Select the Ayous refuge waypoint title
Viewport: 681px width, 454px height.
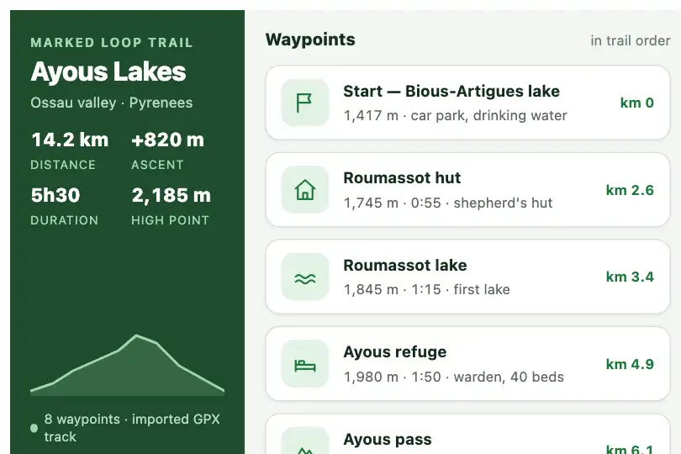tap(395, 352)
